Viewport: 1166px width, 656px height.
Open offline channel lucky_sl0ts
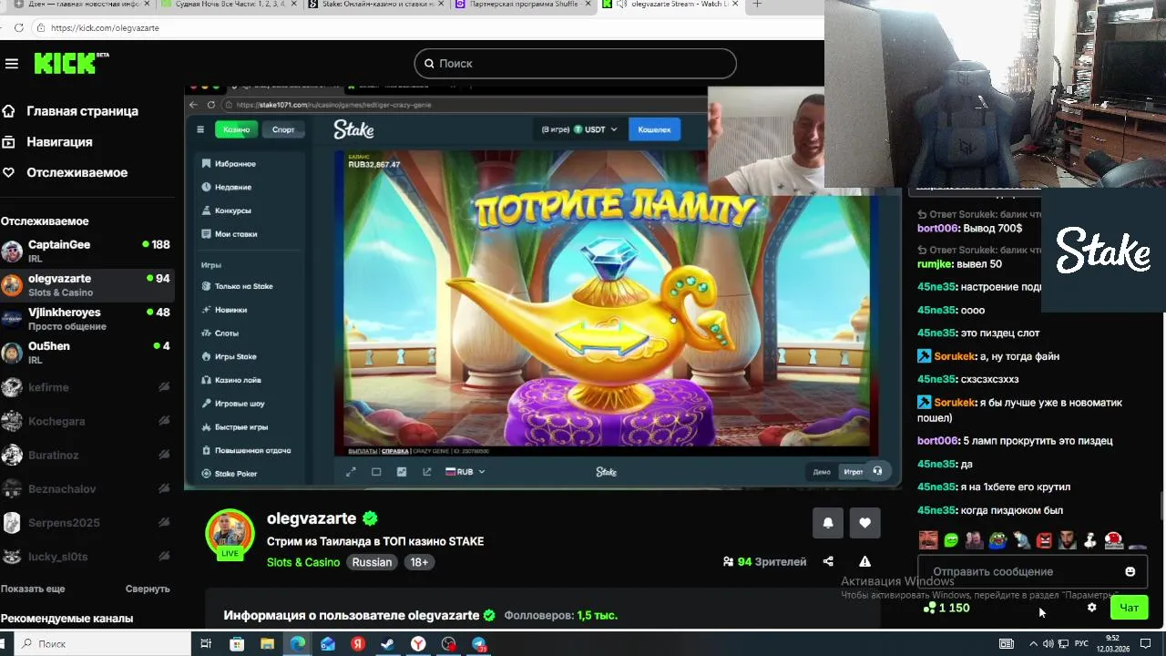point(87,556)
